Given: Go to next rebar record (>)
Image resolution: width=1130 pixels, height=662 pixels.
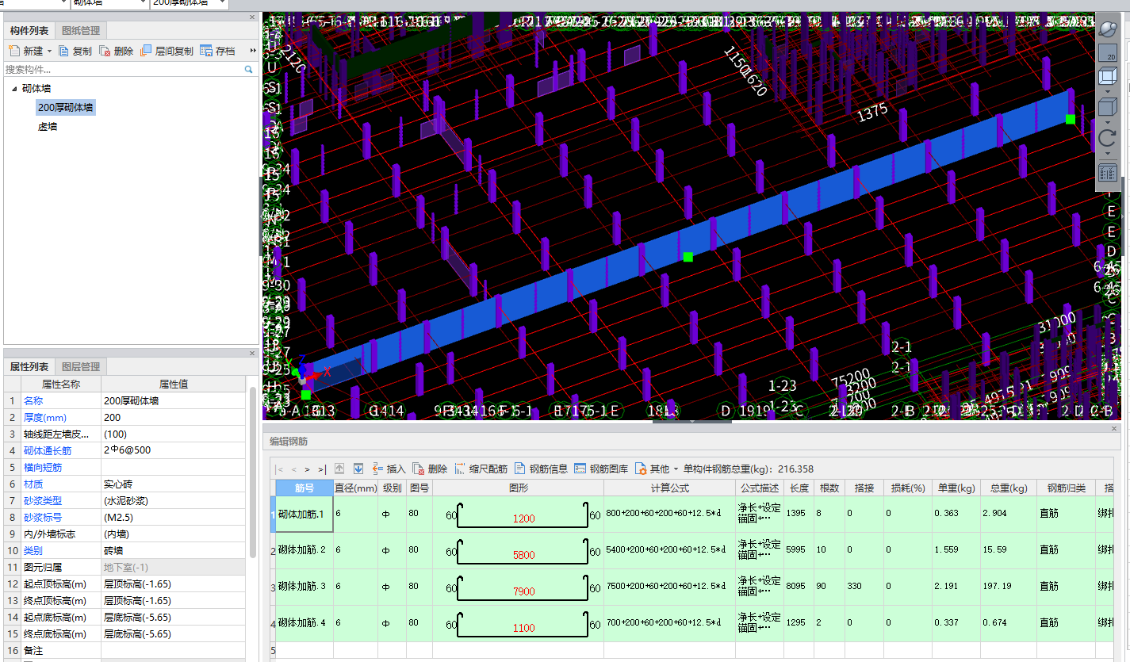Looking at the screenshot, I should [308, 469].
